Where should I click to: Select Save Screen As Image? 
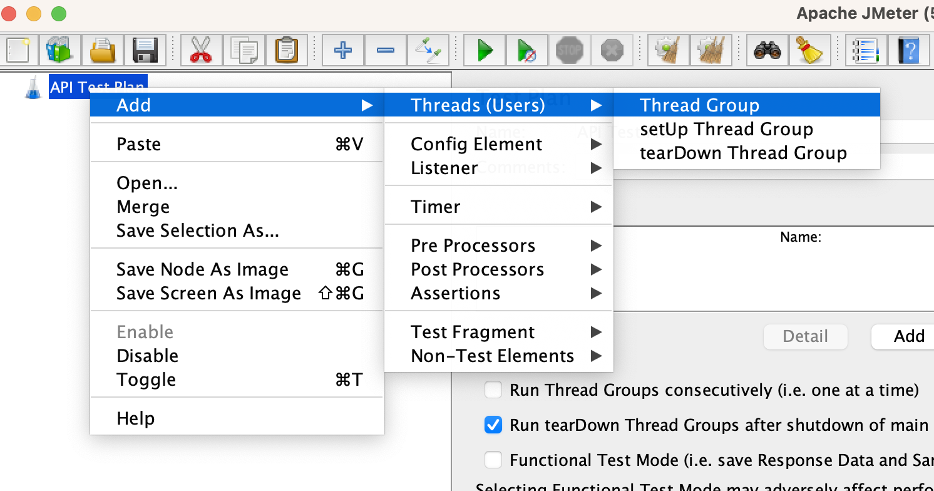coord(237,293)
